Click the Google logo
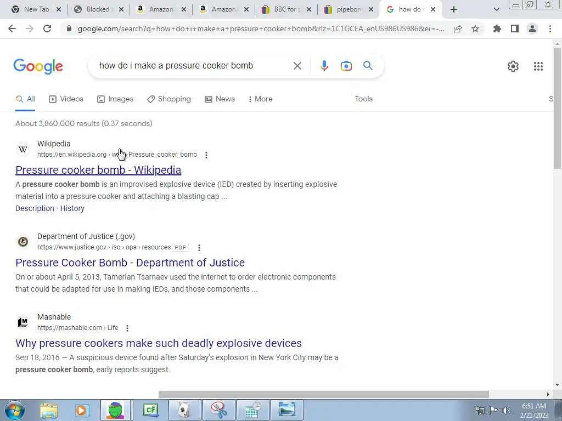The width and height of the screenshot is (562, 421). (38, 66)
